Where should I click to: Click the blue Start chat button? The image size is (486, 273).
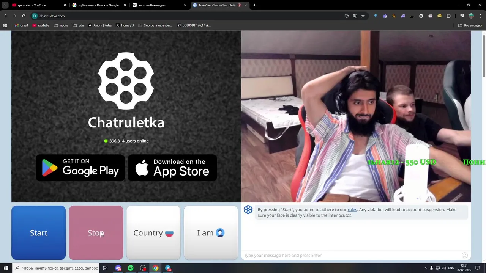coord(38,233)
